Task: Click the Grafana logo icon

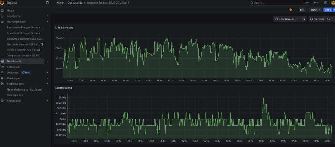Action: pyautogui.click(x=2, y=2)
